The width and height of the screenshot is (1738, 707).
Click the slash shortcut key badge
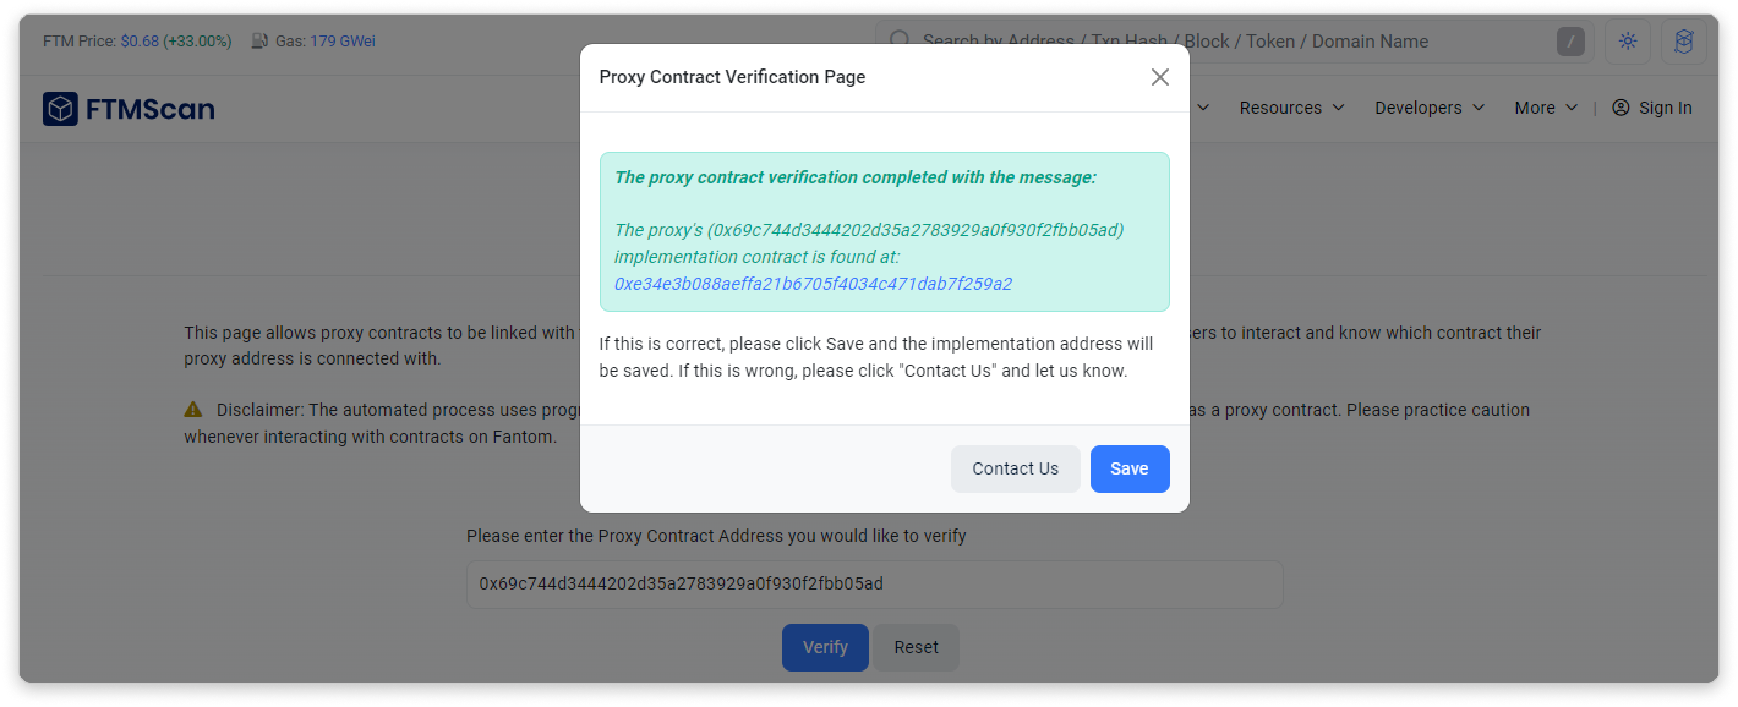(1570, 42)
